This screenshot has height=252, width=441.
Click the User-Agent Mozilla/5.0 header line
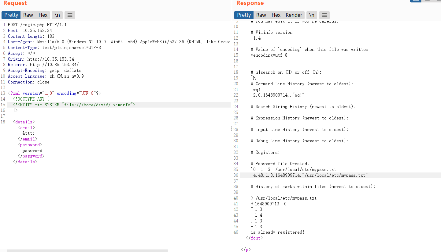(x=119, y=42)
